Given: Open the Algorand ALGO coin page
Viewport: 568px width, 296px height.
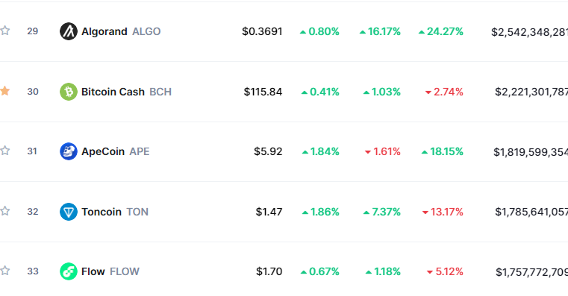Looking at the screenshot, I should pos(121,31).
